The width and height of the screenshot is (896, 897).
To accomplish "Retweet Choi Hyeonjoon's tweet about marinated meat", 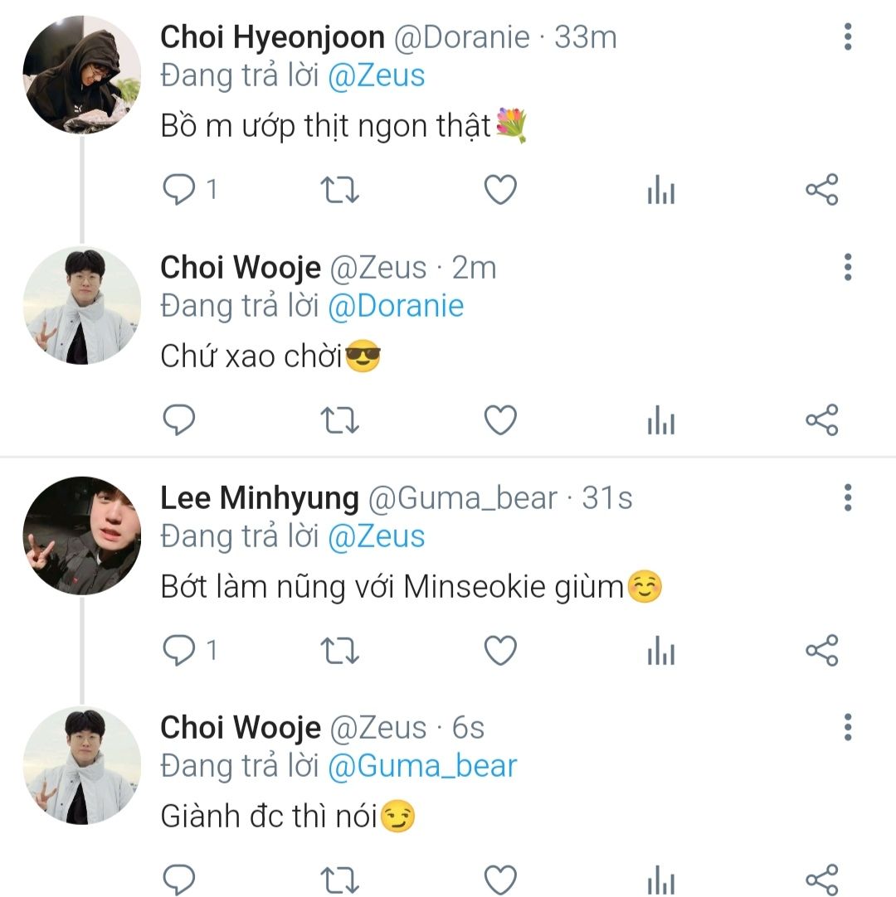I will (x=339, y=191).
